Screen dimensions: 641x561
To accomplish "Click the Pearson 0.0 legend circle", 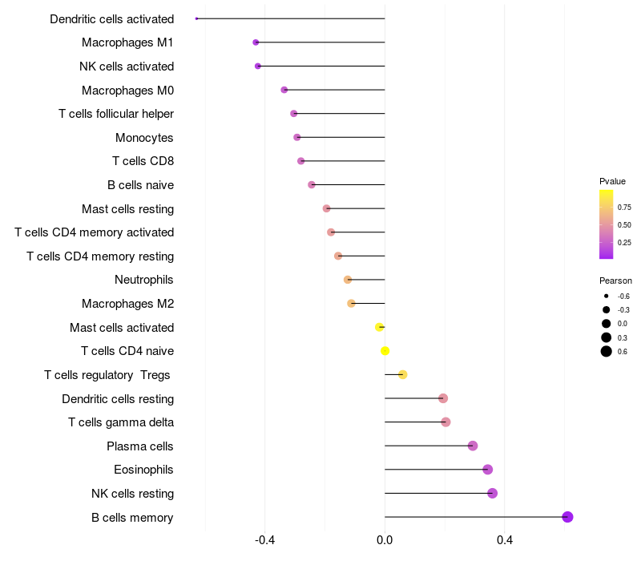I will point(606,324).
